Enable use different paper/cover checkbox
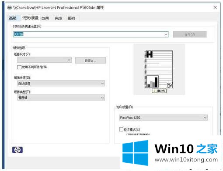The image size is (223, 171). click(19, 67)
